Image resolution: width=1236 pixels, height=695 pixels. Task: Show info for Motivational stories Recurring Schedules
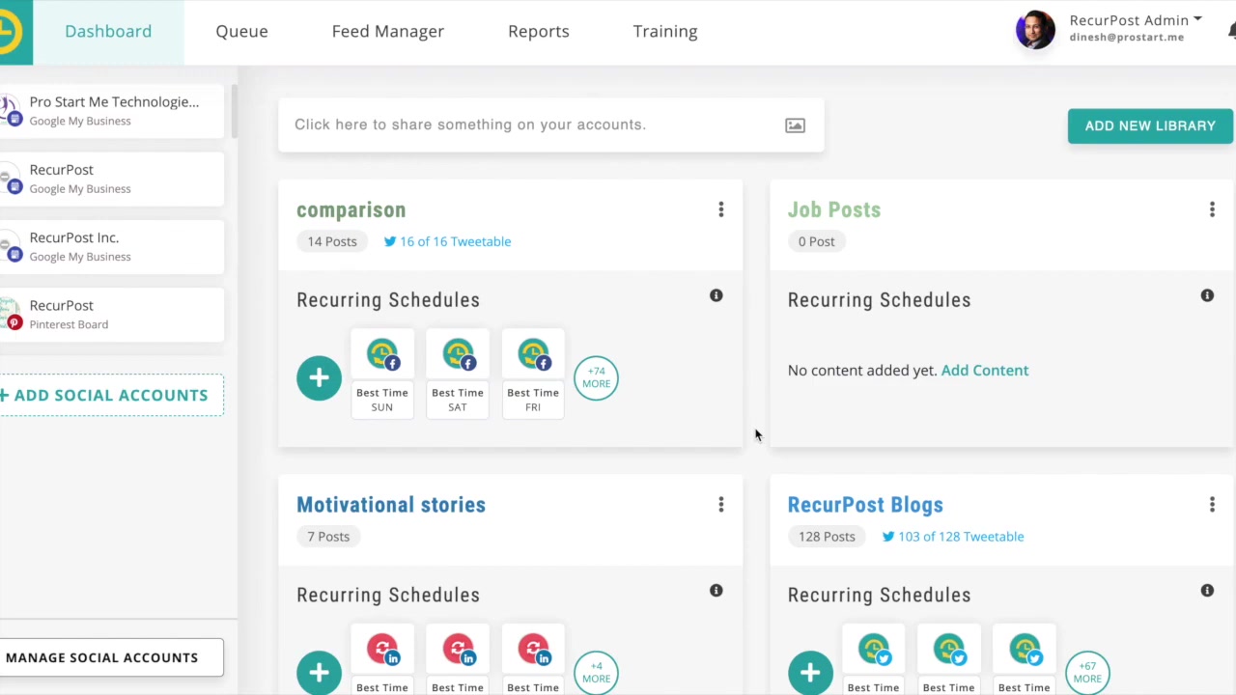tap(716, 590)
